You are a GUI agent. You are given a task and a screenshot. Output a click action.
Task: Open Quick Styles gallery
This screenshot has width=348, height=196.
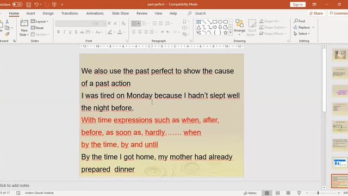click(252, 28)
